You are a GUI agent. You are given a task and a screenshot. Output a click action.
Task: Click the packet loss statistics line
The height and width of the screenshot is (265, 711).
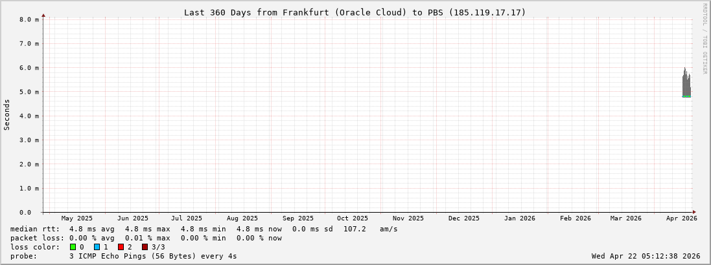tap(146, 238)
